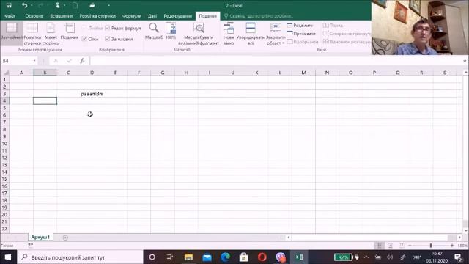Viewport: 469px width, 264px height.
Task: Switch to Page Break Preview in status bar
Action: click(x=402, y=246)
